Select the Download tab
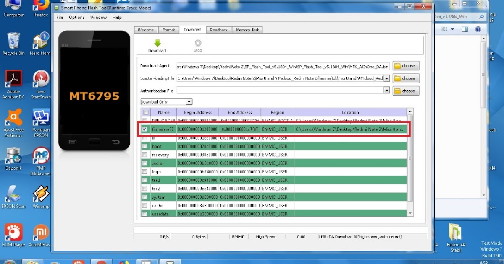The width and height of the screenshot is (504, 264). [192, 29]
